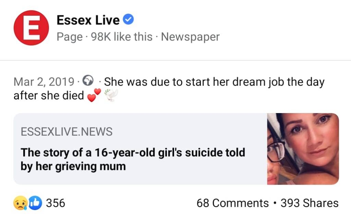Click the blue verified badge checkmark
The image size is (351, 221).
point(128,20)
